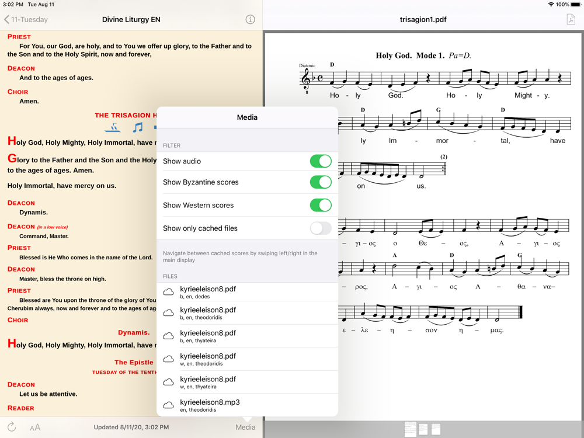Open the info icon beside Divine Liturgy EN

coord(251,19)
